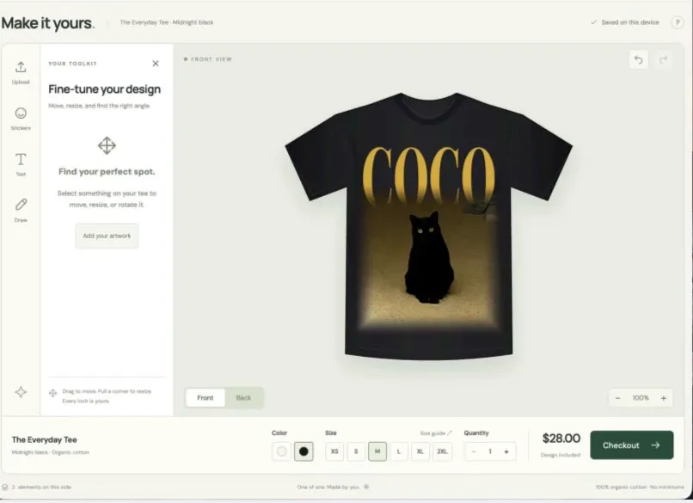The image size is (693, 503).
Task: Proceed with the Checkout button
Action: [632, 445]
